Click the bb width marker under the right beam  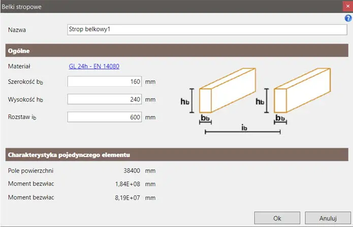pos(280,119)
